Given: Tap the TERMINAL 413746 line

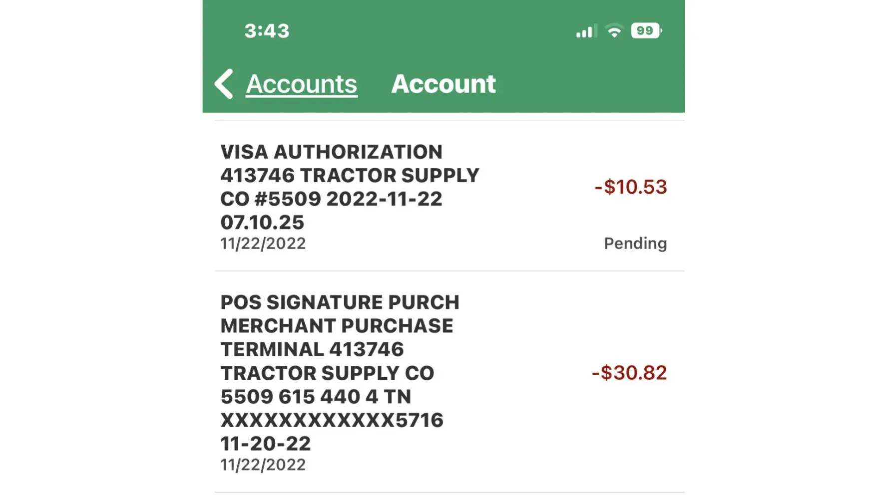Looking at the screenshot, I should pyautogui.click(x=312, y=349).
